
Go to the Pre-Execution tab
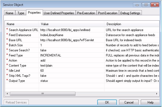[86, 13]
